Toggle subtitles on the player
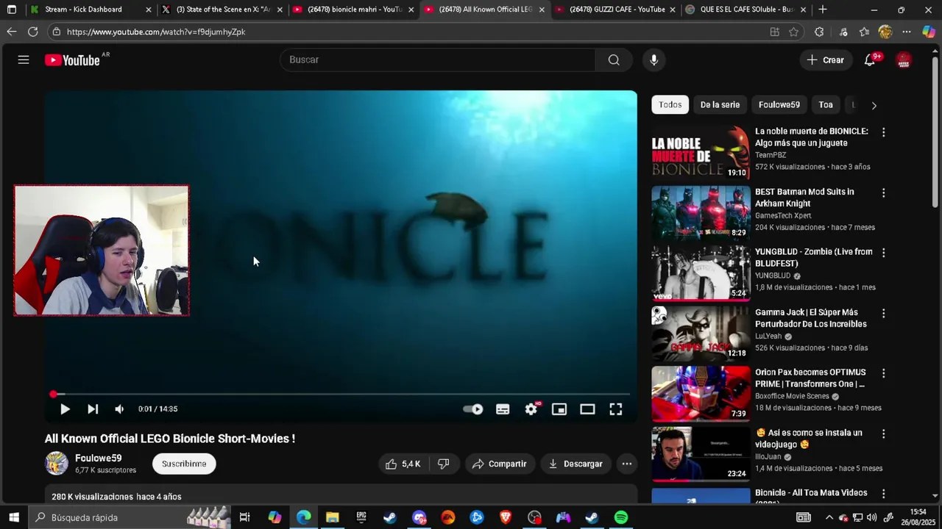This screenshot has width=942, height=529. tap(503, 409)
